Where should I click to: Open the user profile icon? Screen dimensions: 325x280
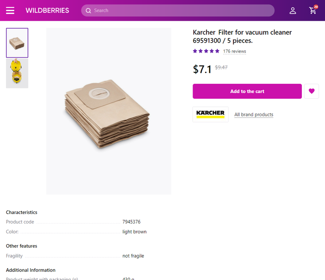coord(292,11)
